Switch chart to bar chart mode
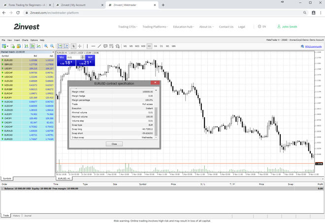Image resolution: width=325 pixels, height=223 pixels. pos(26,46)
